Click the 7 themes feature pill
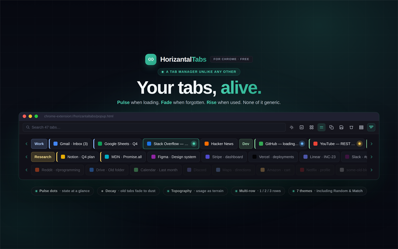 point(327,191)
